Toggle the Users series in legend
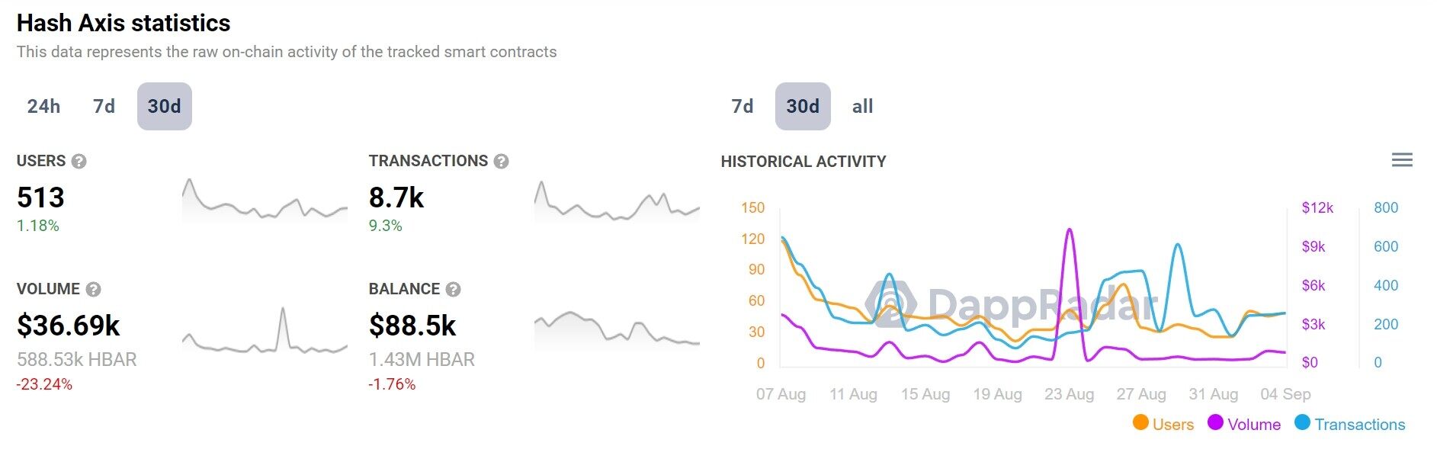Viewport: 1437px width, 459px height. 1173,425
